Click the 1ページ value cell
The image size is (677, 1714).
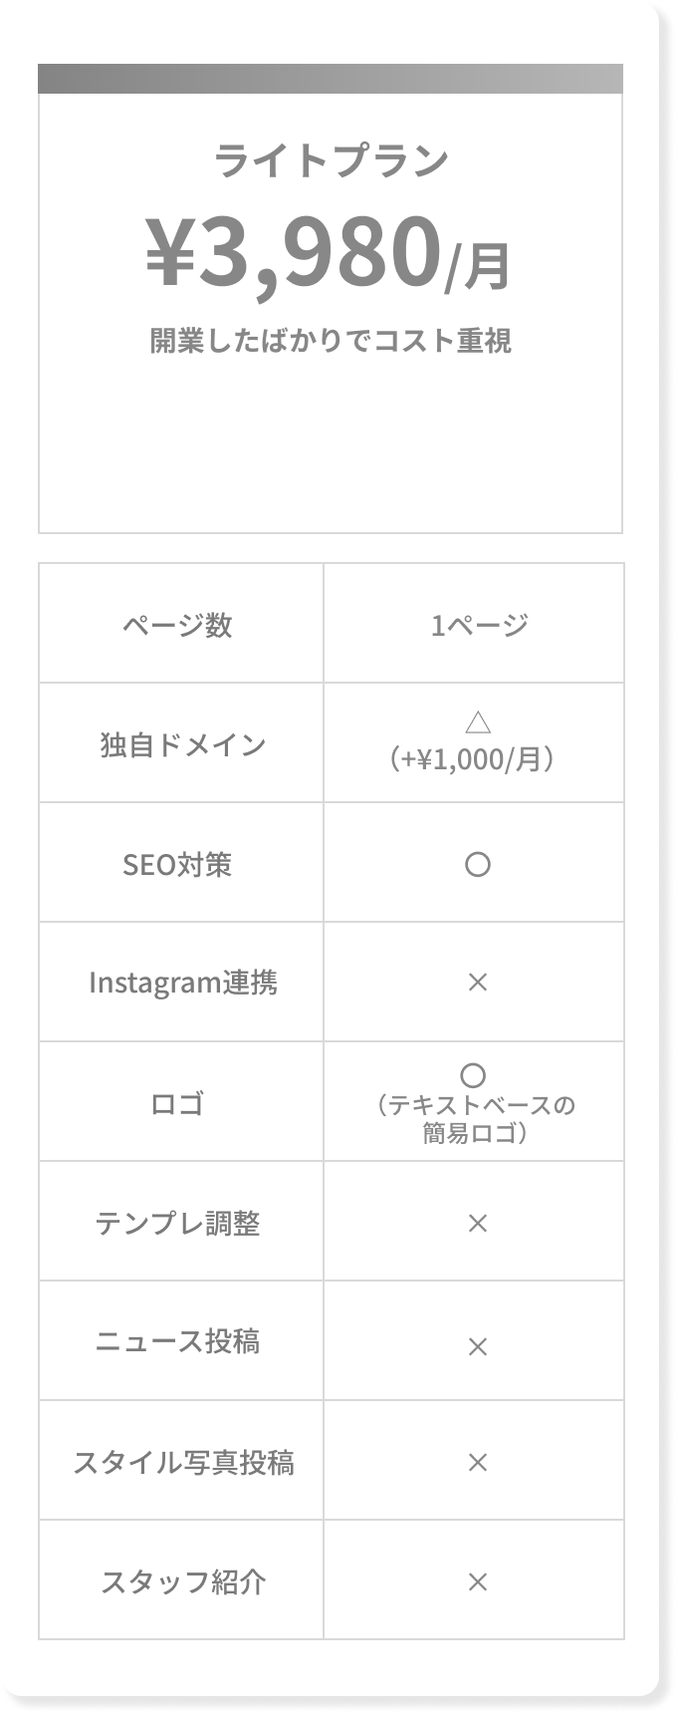(478, 625)
